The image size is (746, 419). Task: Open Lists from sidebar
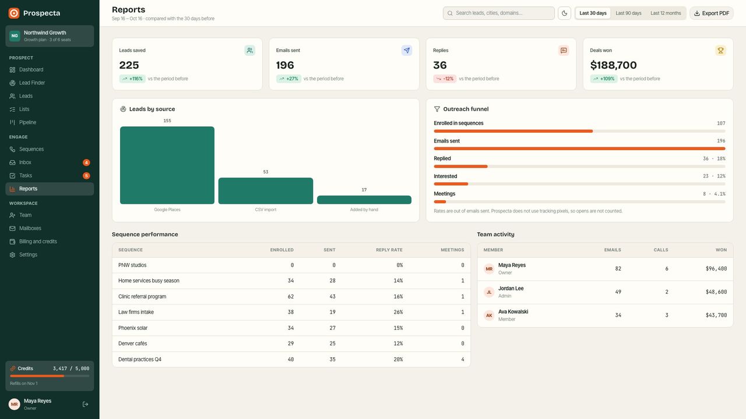pos(50,109)
